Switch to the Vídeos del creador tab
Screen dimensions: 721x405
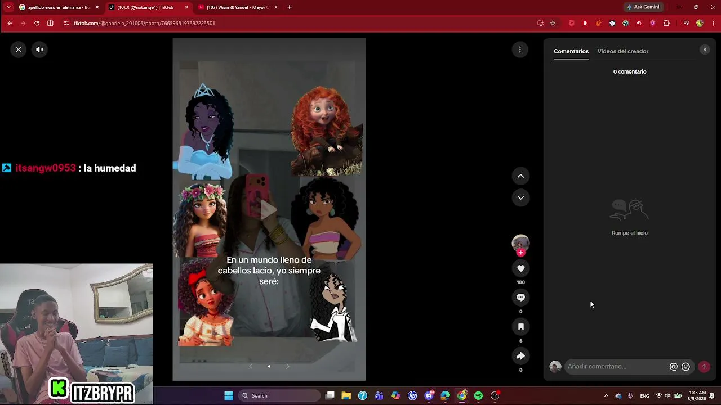pyautogui.click(x=623, y=51)
